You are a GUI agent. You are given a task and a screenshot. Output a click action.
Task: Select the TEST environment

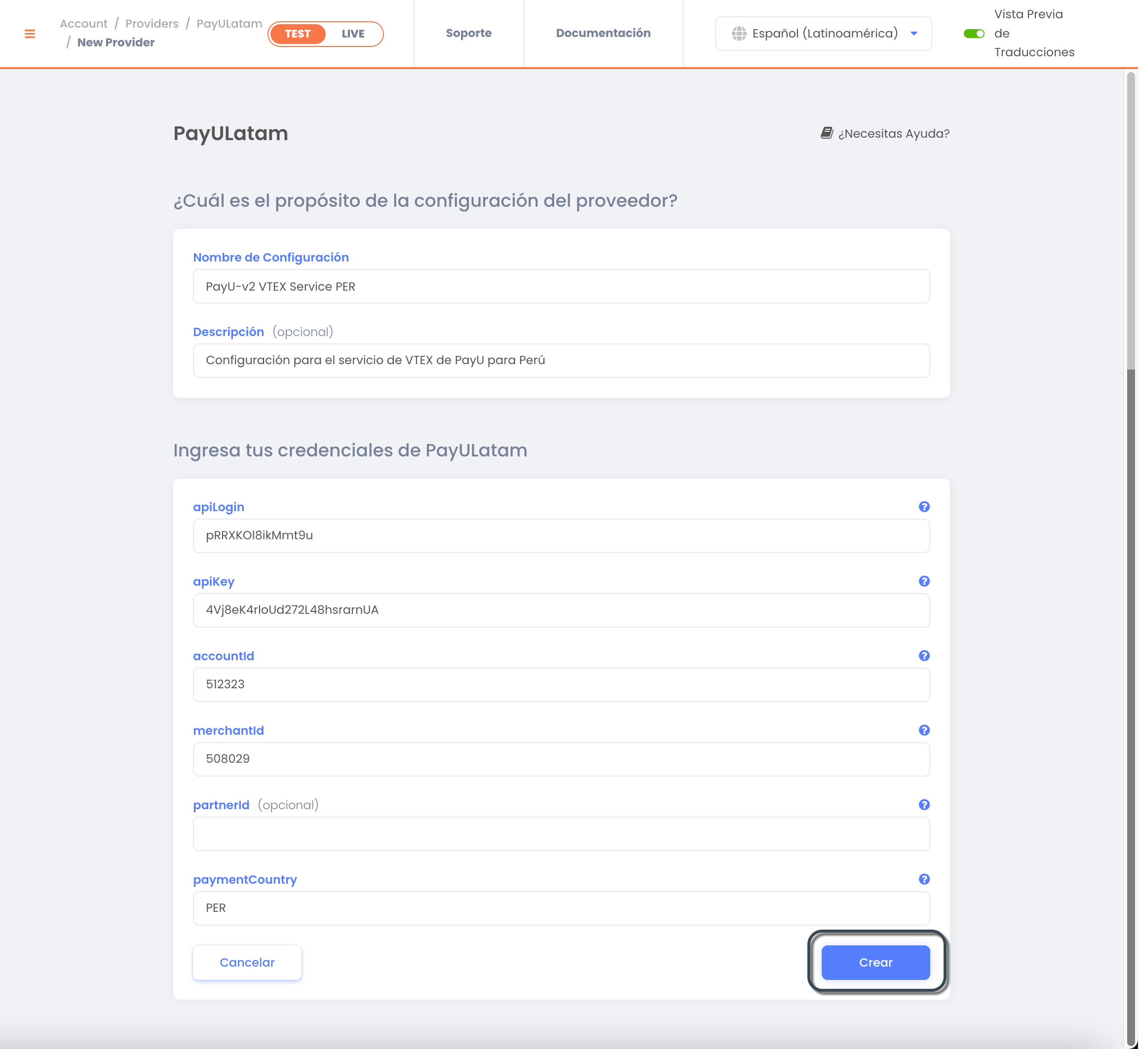298,34
